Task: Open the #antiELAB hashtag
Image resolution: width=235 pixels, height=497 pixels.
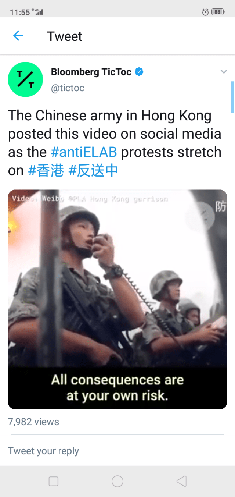Action: [x=83, y=152]
